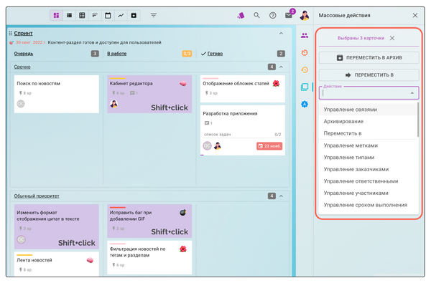Click the Срочно lane title
Screen dimensions: 431x283
(22, 67)
